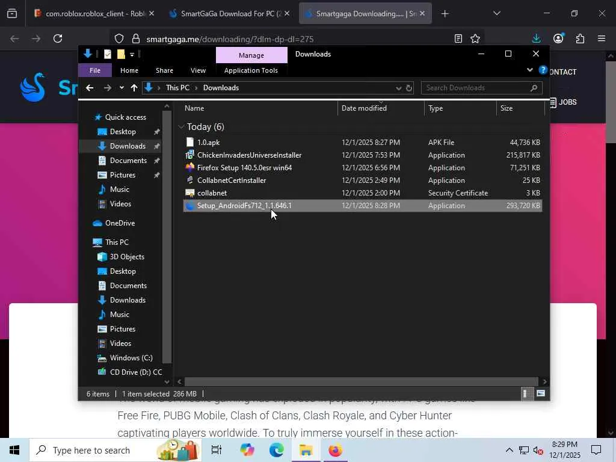Click the JOBS link on the webpage

click(x=563, y=102)
